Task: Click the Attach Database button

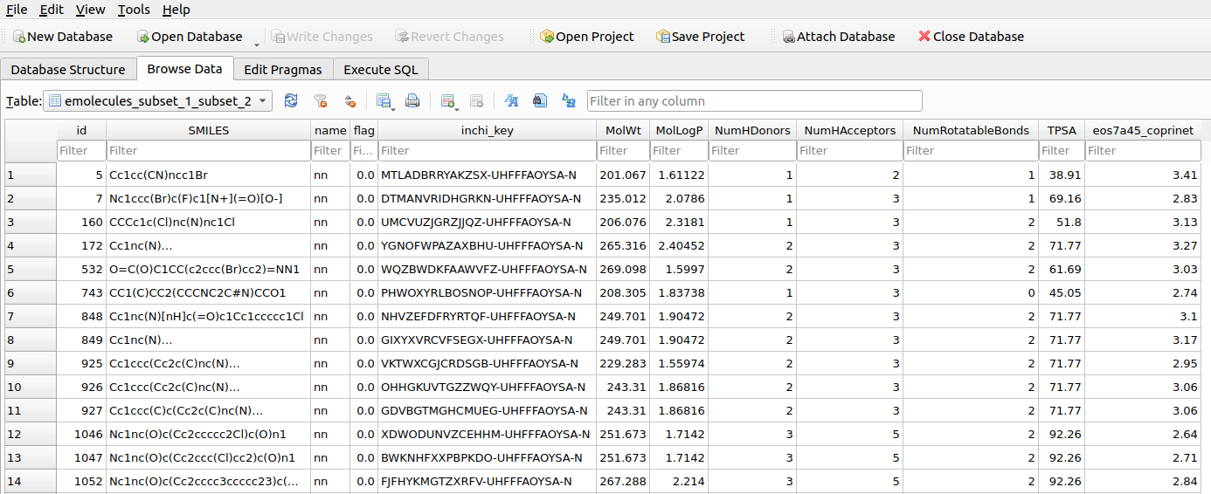Action: pyautogui.click(x=838, y=37)
